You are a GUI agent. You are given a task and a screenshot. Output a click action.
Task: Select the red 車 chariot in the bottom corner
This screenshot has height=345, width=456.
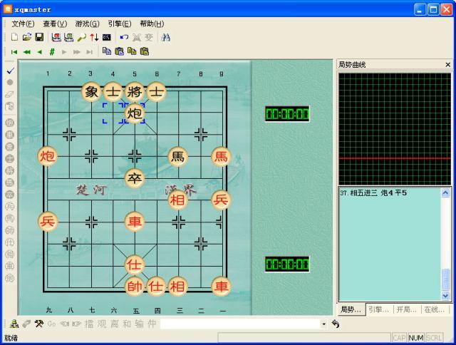tap(221, 287)
